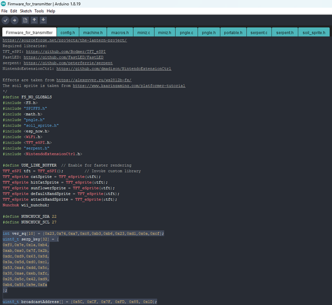
Task: Switch to the config.h tab
Action: (68, 32)
